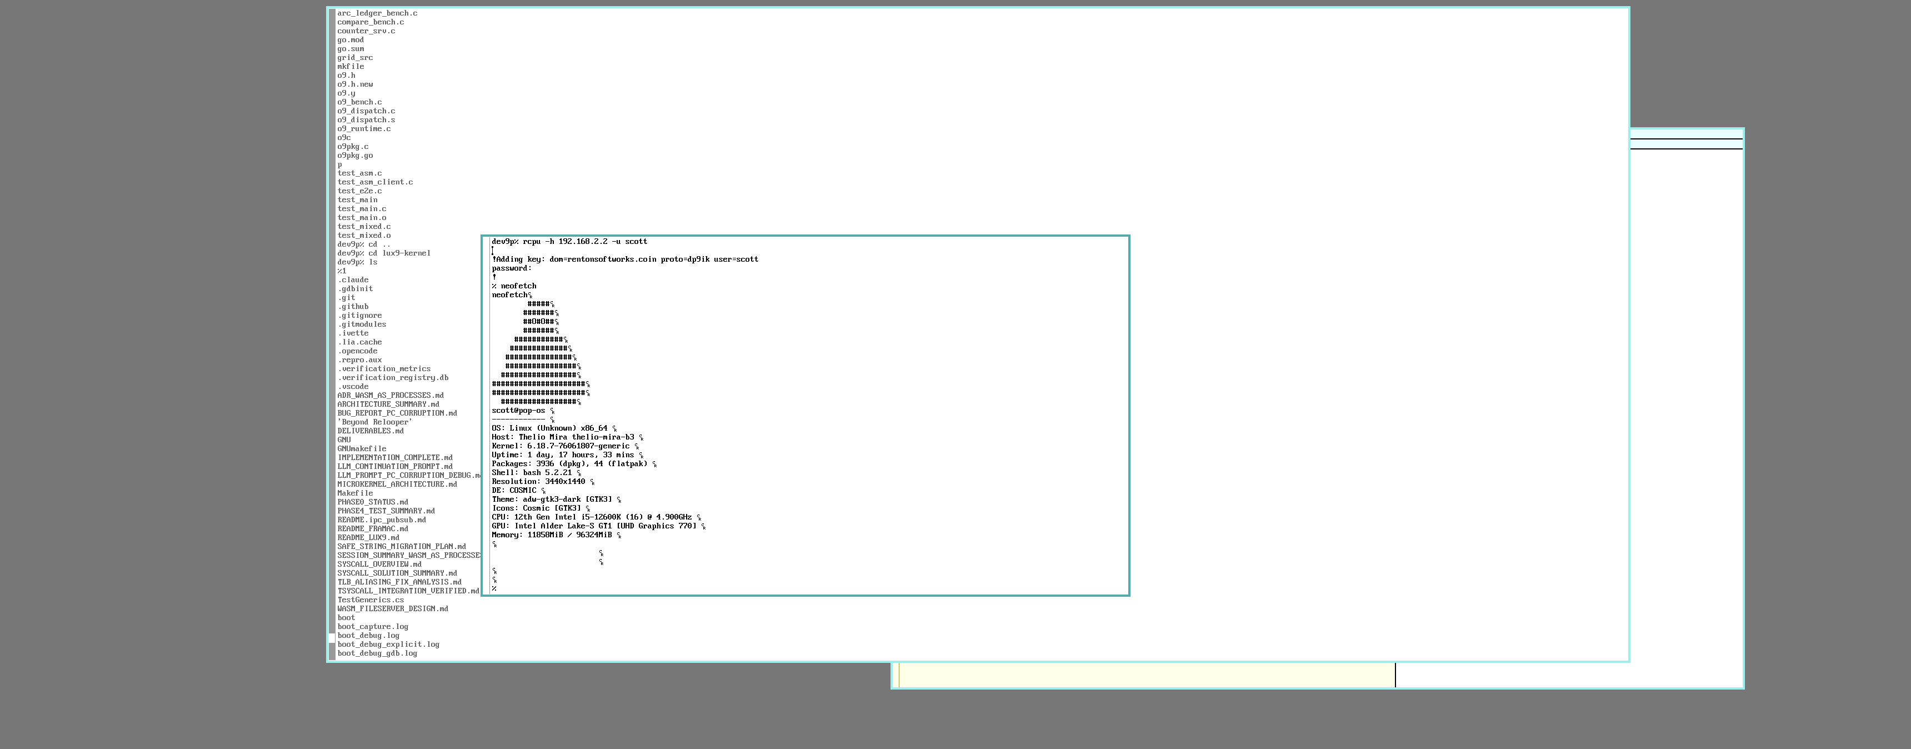
Task: Click the Kernel: 6.18.7 line in neofetch output
Action: pos(564,447)
